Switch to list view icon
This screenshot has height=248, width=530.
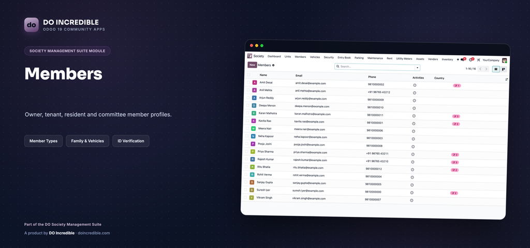(x=496, y=69)
